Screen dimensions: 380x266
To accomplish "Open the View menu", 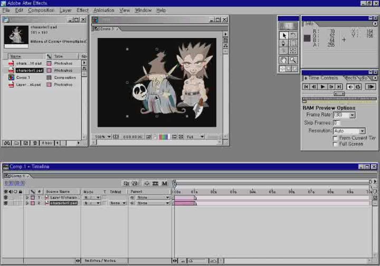I will [125, 10].
